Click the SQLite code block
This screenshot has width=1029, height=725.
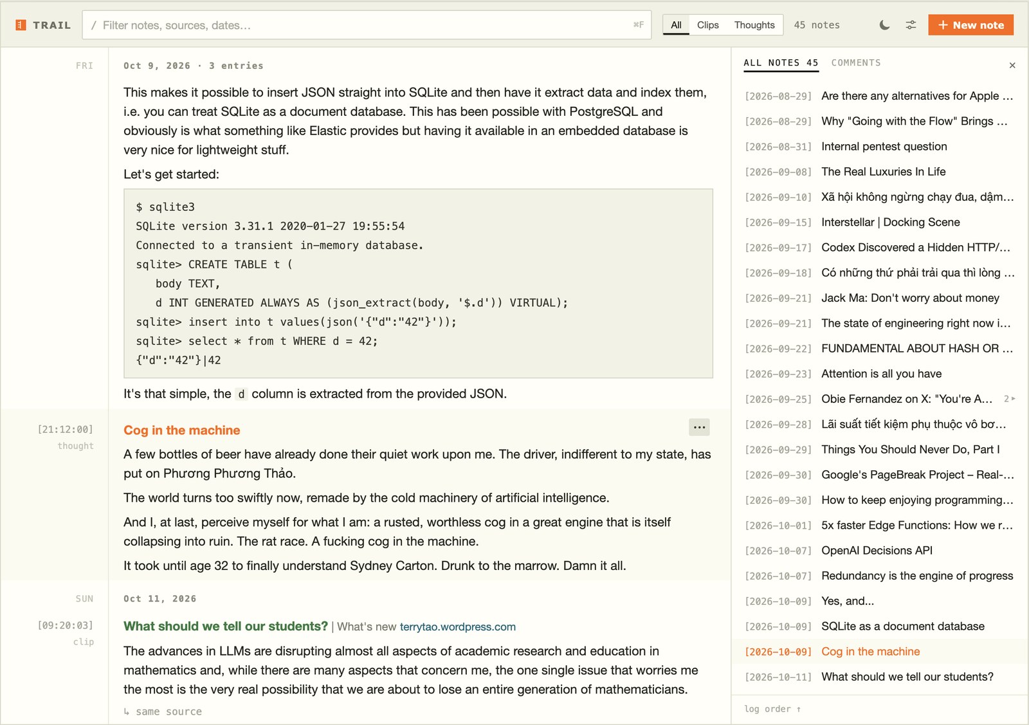click(x=418, y=283)
